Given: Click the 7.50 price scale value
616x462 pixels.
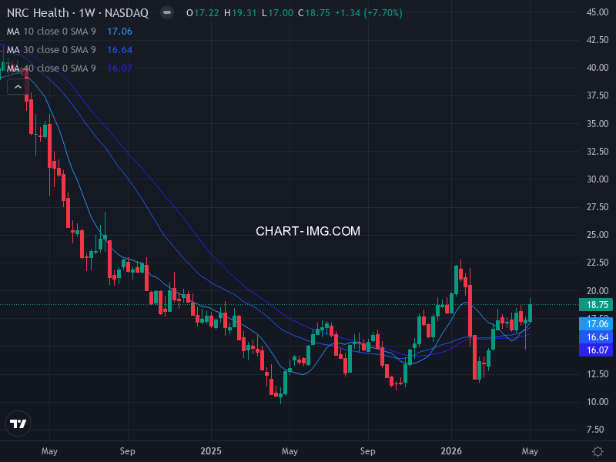Looking at the screenshot, I should point(595,430).
